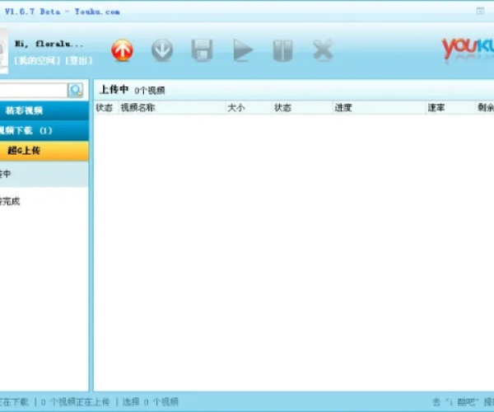Viewport: 494px width, 412px height.
Task: Click the user avatar thumbnail
Action: point(4,50)
